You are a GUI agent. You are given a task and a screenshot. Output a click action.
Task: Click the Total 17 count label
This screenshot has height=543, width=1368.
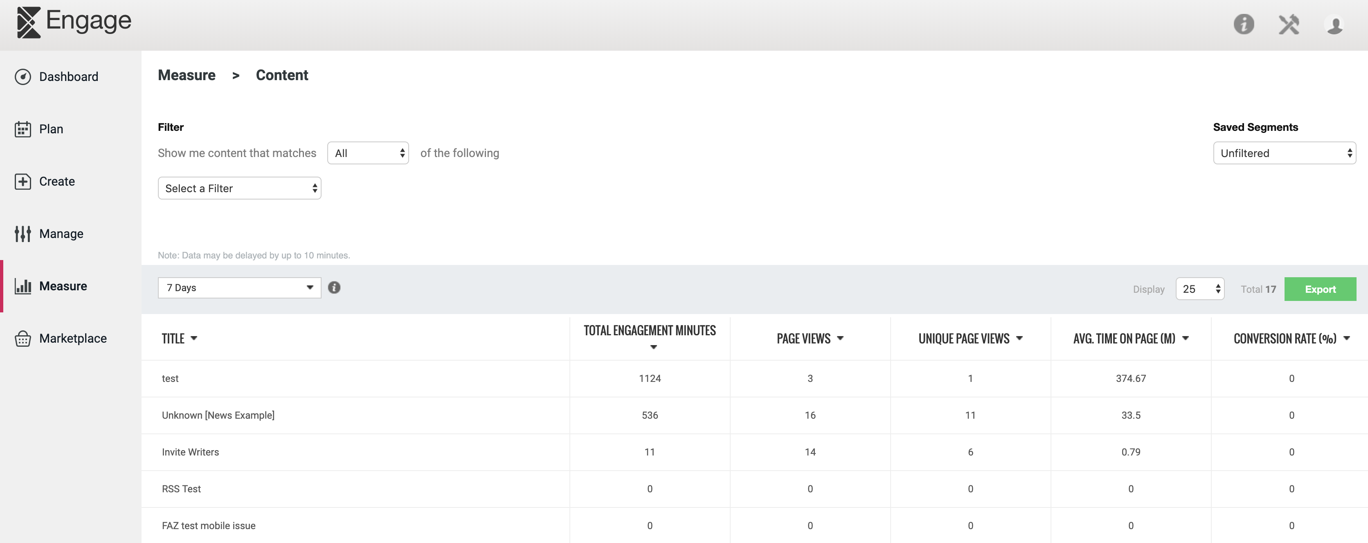coord(1258,289)
